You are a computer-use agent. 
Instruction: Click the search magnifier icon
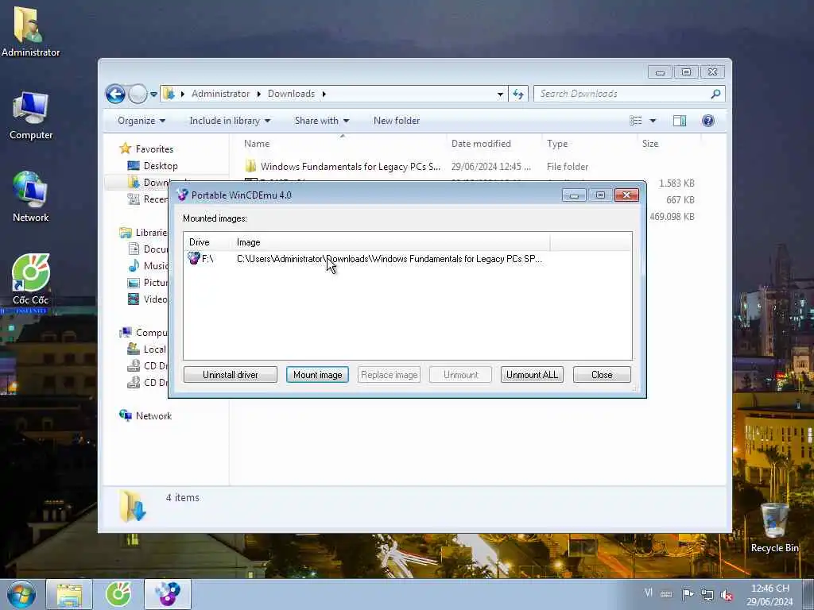(716, 94)
